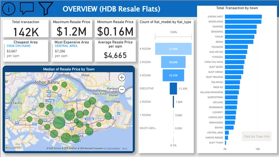Screen dimensions: 279x157
Task: Click the 10K axis label
Action: [258, 149]
